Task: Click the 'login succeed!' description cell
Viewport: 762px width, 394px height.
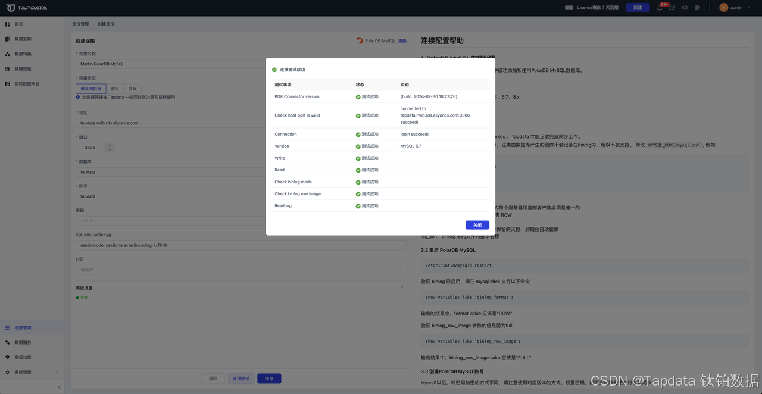Action: click(x=414, y=135)
